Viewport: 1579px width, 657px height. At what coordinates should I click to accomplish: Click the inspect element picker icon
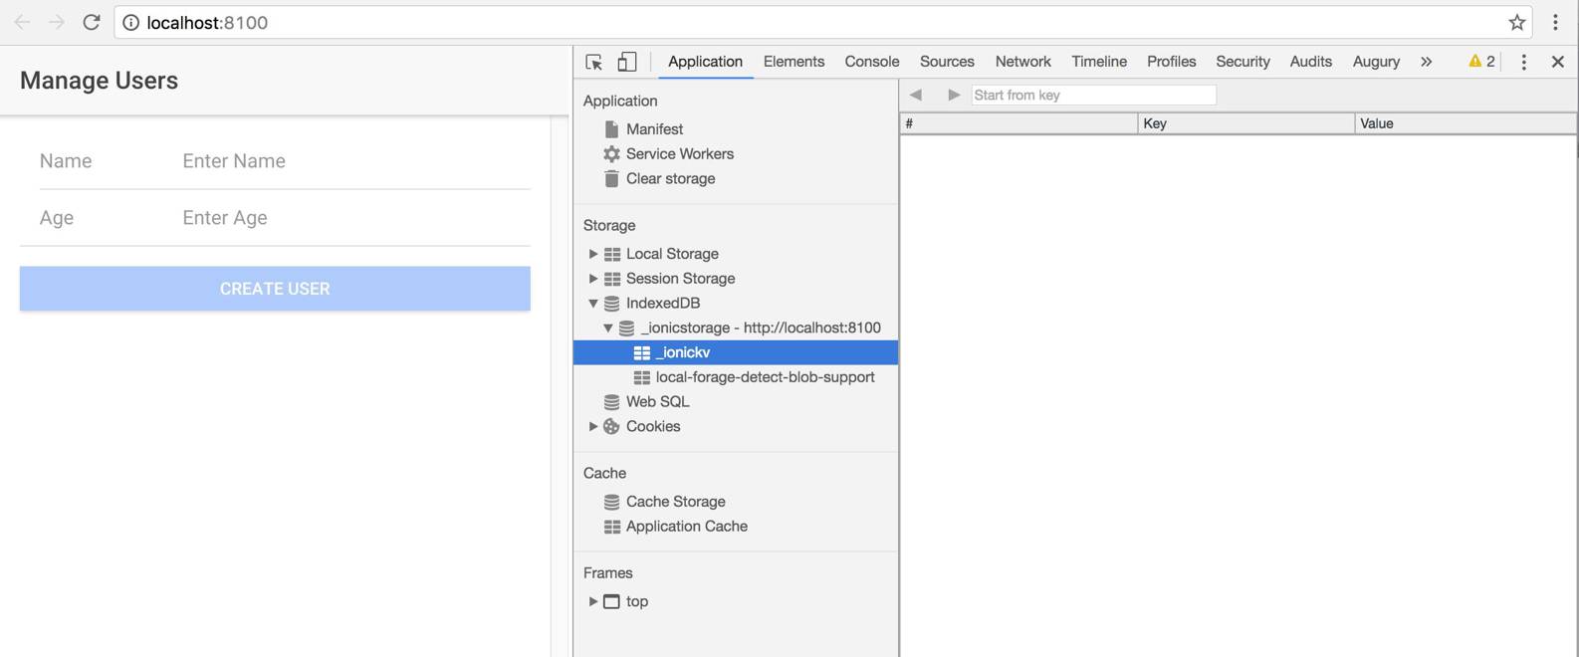[x=594, y=62]
